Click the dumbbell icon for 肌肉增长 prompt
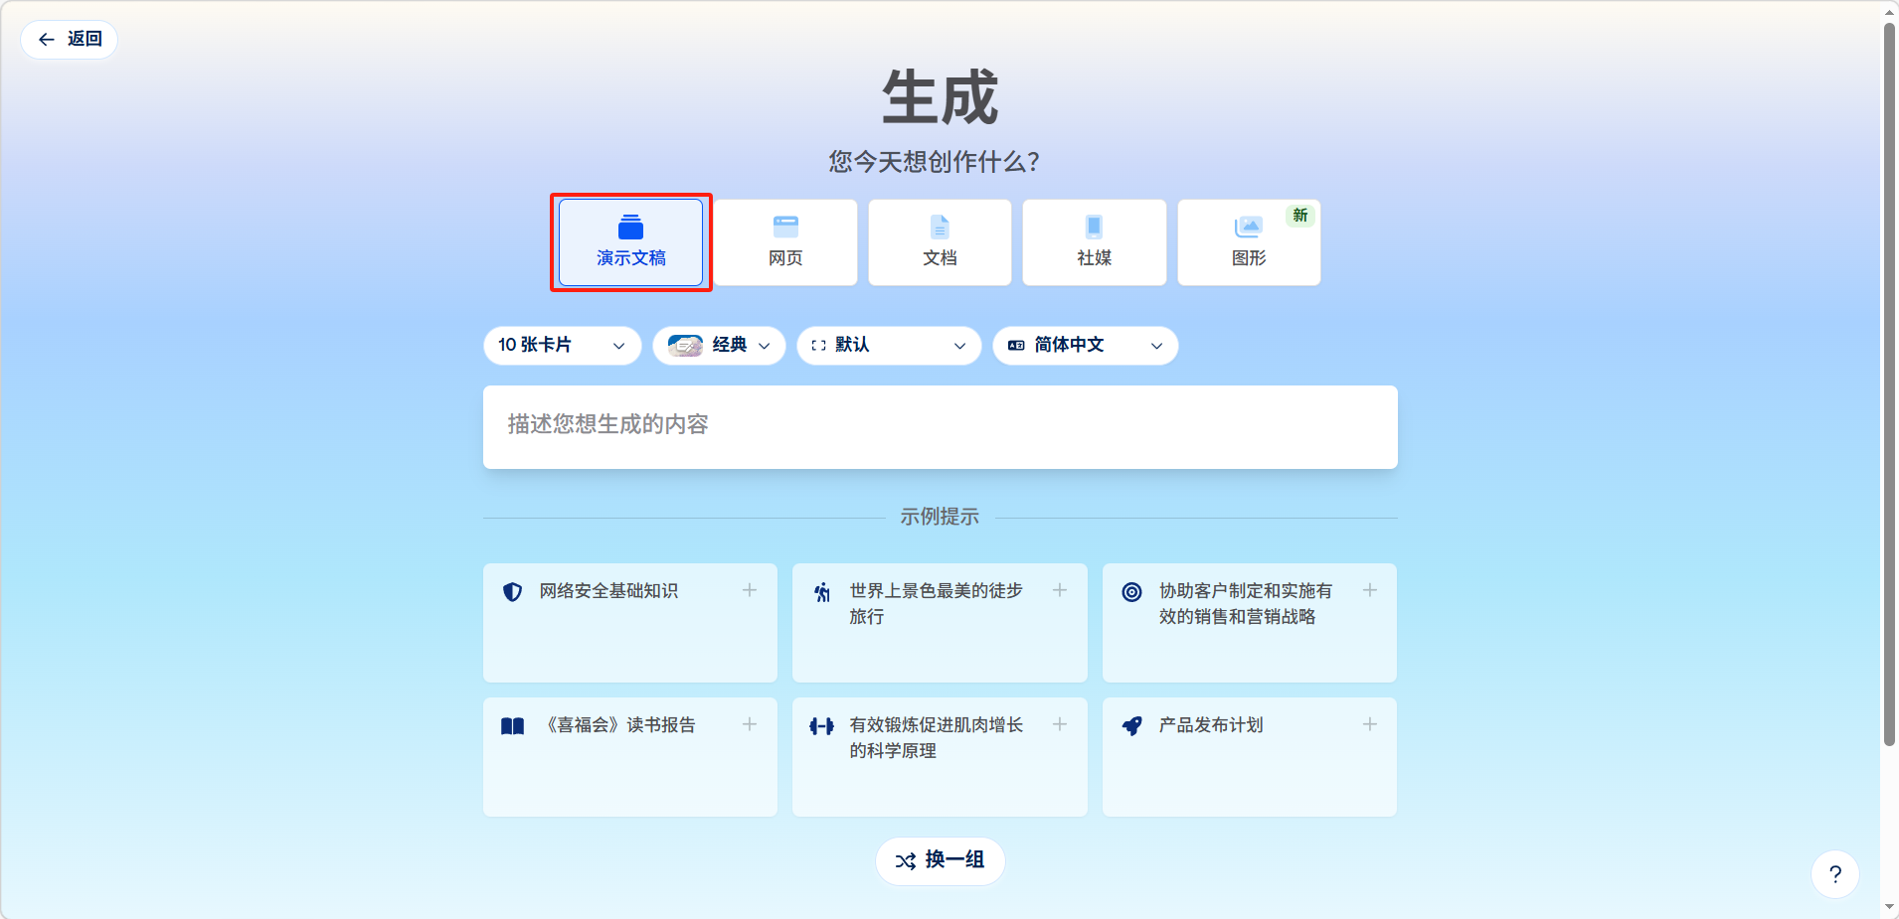Screen dimensions: 1899x919 tap(821, 726)
